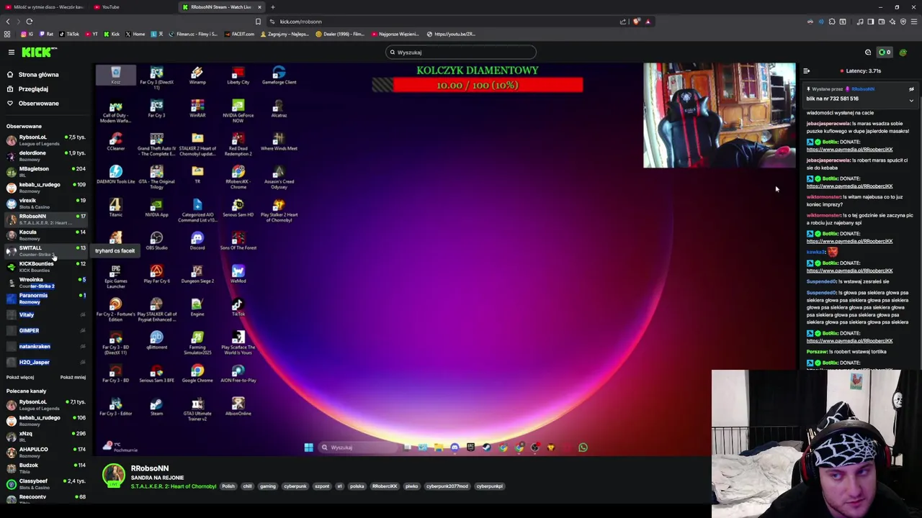Open a new browser tab

pos(273,7)
